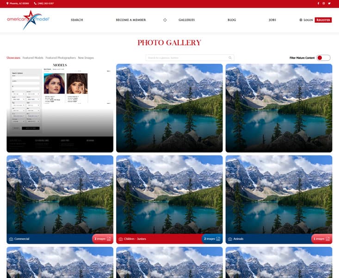Open the Children - Juniors gallery lake photo
The height and width of the screenshot is (278, 339).
[169, 195]
